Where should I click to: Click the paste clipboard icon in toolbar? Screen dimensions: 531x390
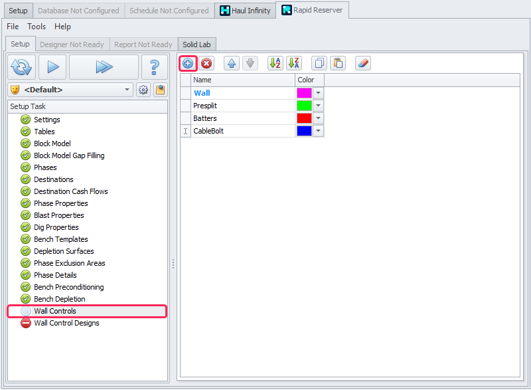(338, 63)
